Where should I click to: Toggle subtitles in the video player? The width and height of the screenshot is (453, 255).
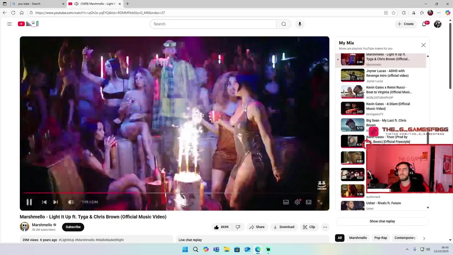point(286,202)
